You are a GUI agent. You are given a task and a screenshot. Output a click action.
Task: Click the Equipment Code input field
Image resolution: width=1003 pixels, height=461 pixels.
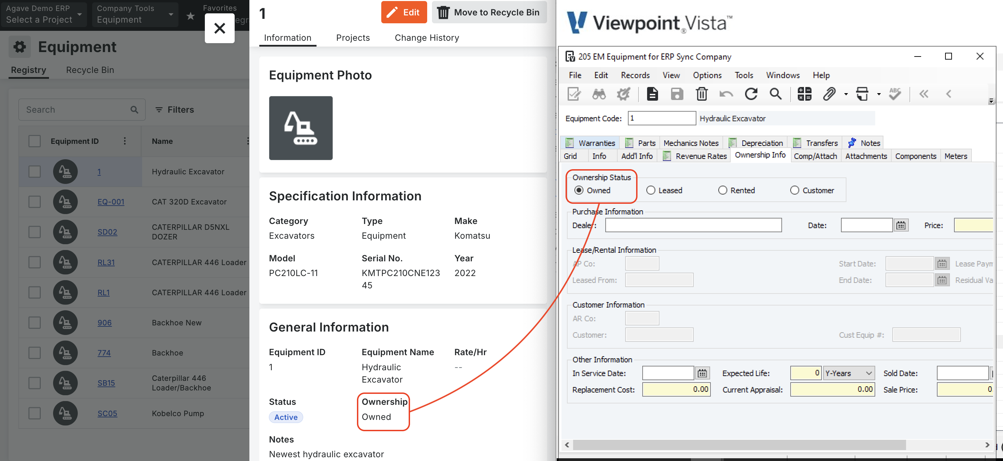[661, 119]
